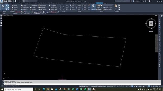Select the Stretch tool
The image size is (163, 91).
tap(72, 9)
